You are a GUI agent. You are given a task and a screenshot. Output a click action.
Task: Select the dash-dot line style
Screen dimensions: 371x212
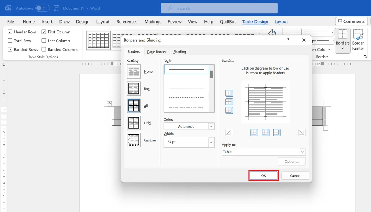tap(187, 107)
